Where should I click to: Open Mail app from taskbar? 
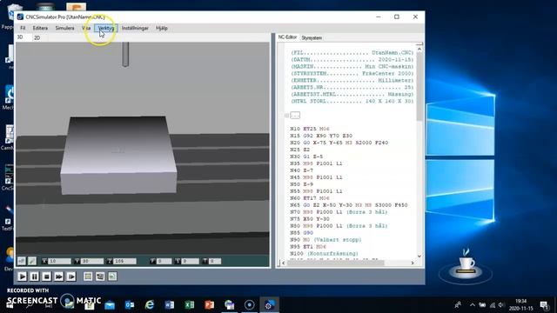(x=110, y=305)
